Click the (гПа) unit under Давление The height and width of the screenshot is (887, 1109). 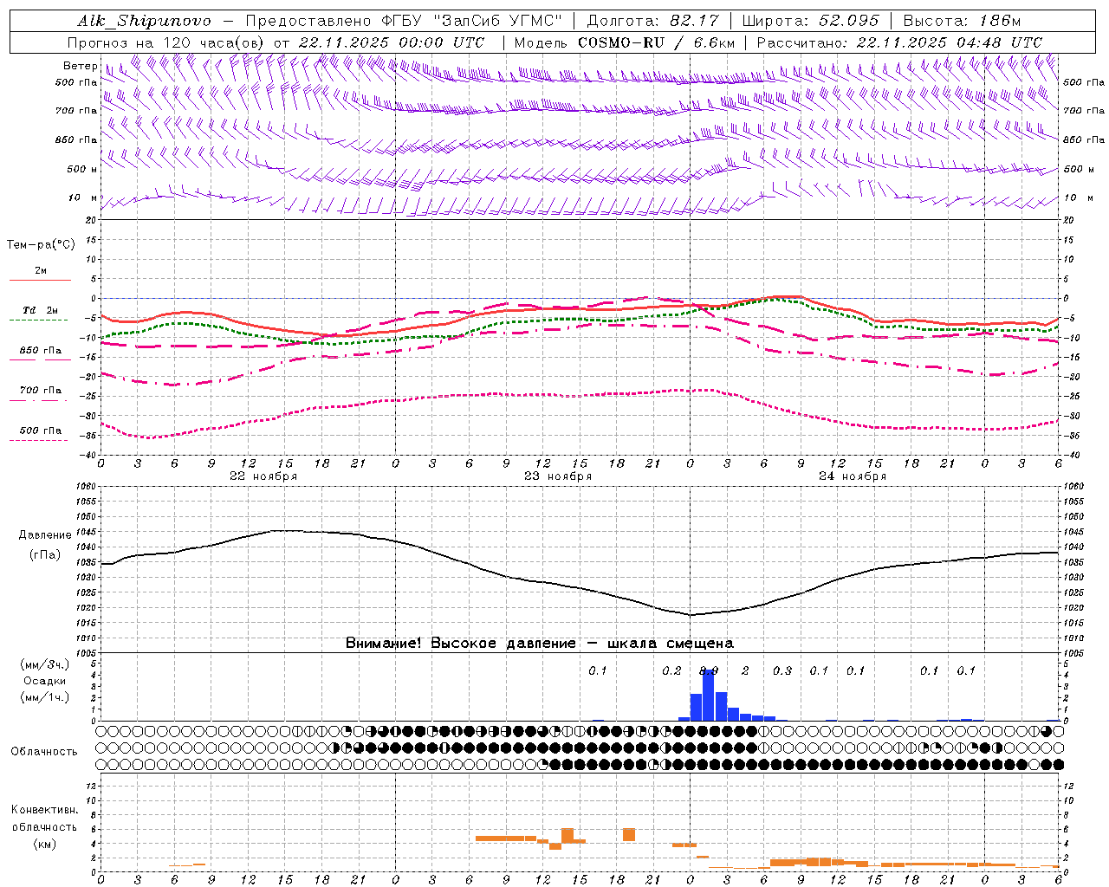tap(45, 555)
